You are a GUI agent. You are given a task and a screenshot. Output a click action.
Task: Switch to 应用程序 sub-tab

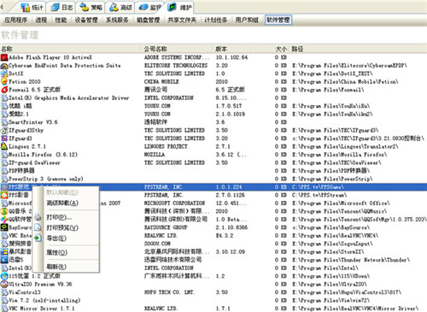[x=16, y=20]
